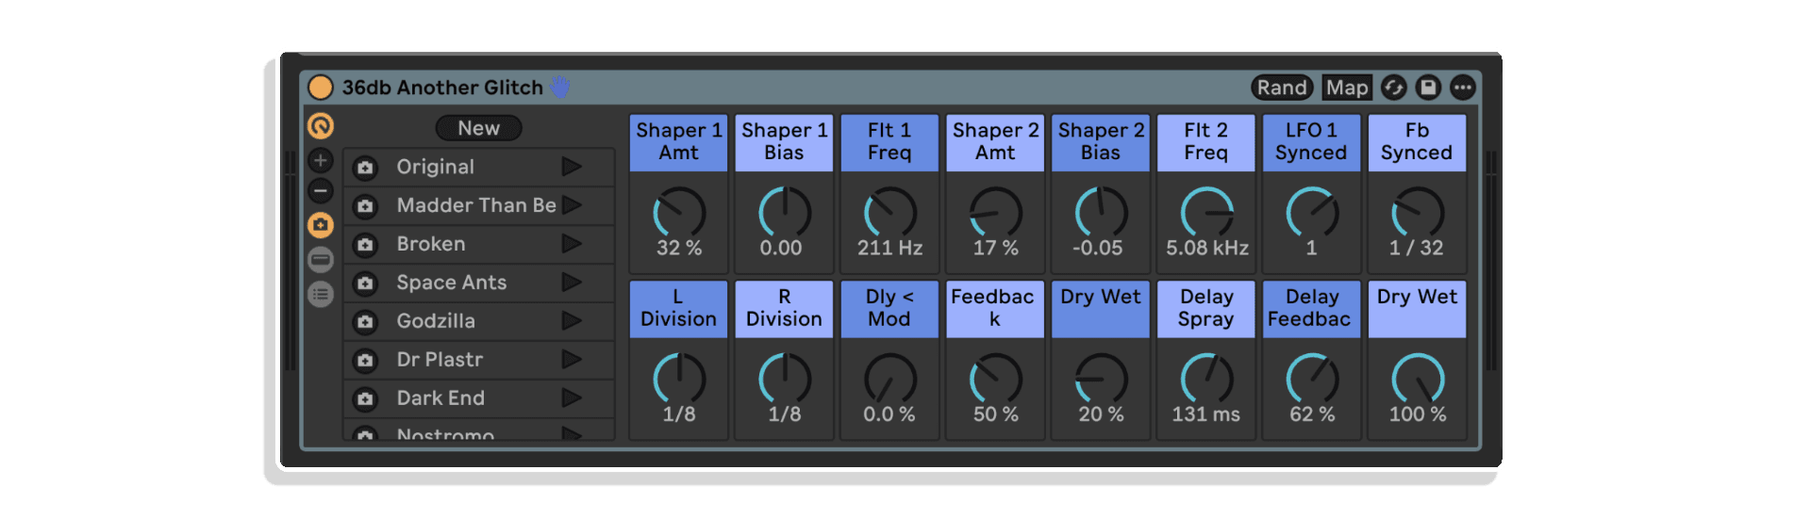The width and height of the screenshot is (1811, 519).
Task: Click the L Division knob
Action: coord(679,379)
